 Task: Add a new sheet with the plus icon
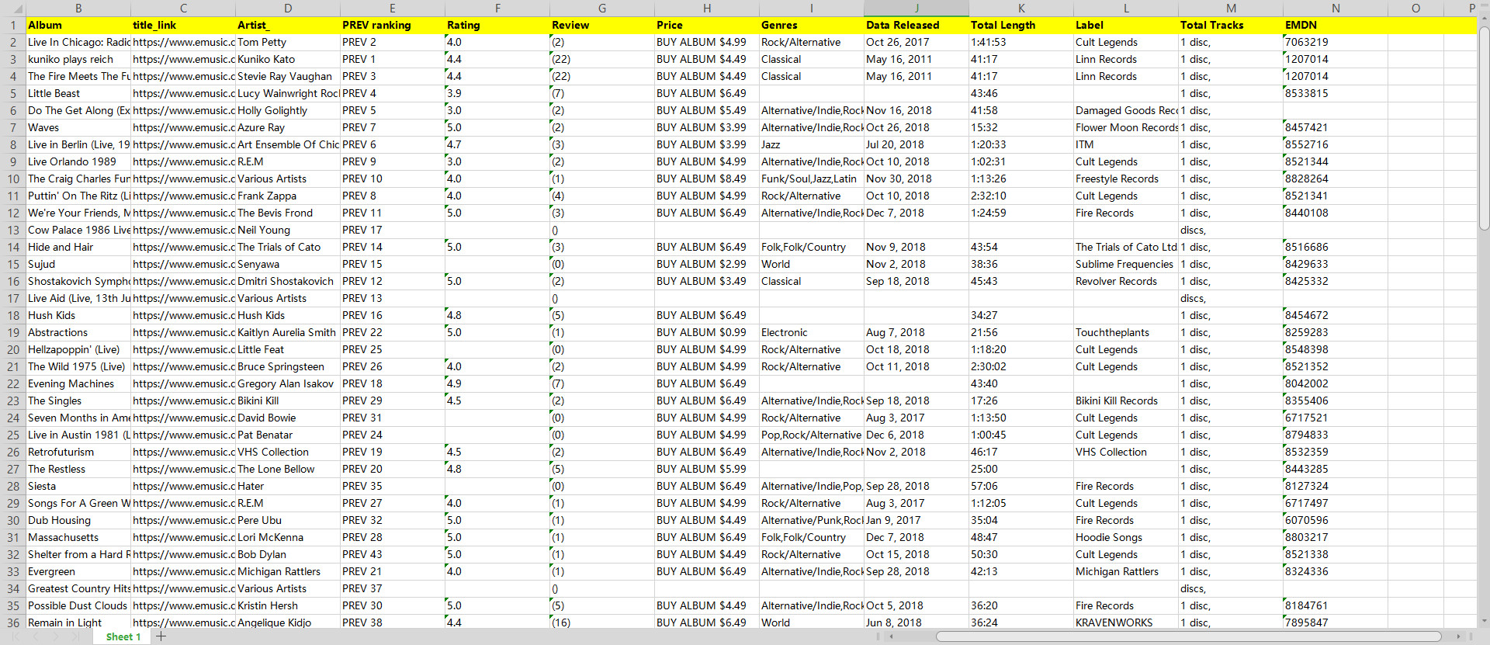[161, 636]
